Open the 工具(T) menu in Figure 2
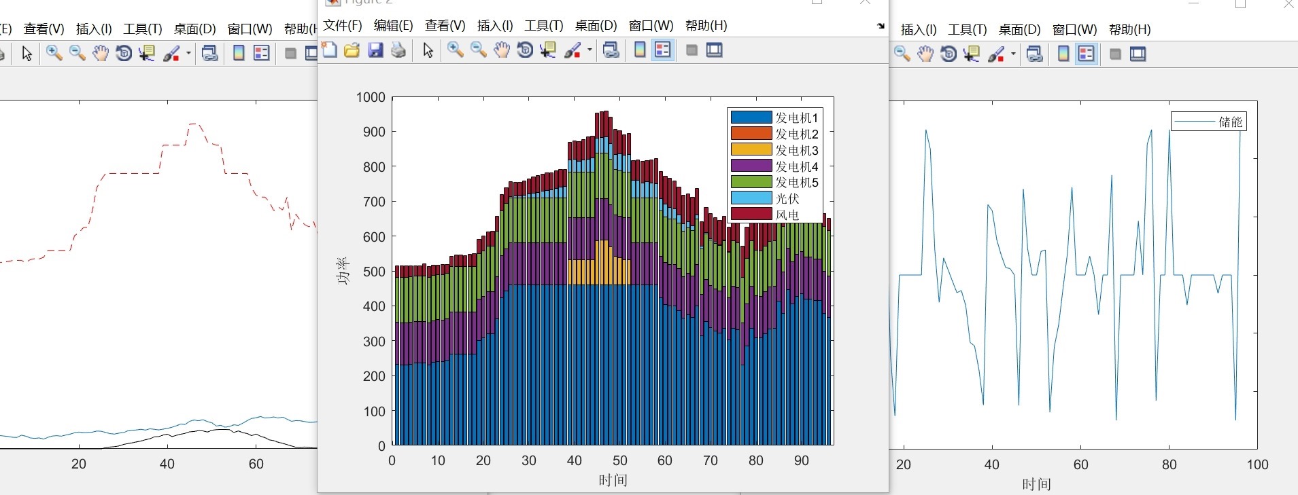The width and height of the screenshot is (1298, 495). pos(544,26)
